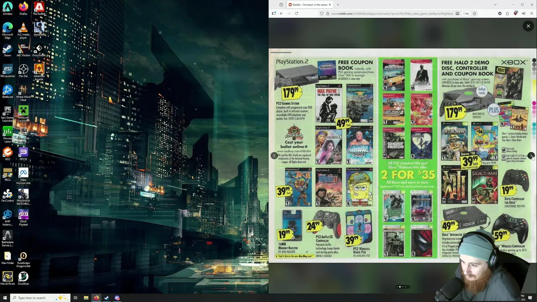Launch Battle.net from the desktop
Screen dimensions: 537x302
8,91
